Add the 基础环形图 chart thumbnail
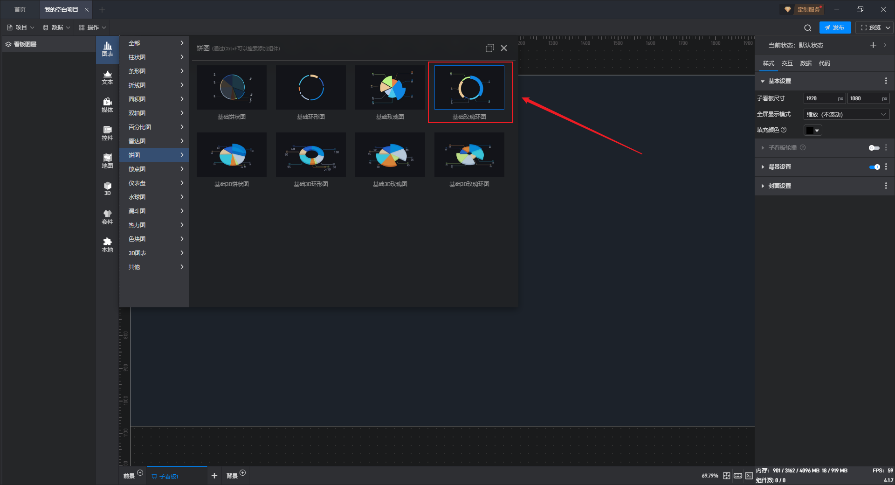 (311, 88)
